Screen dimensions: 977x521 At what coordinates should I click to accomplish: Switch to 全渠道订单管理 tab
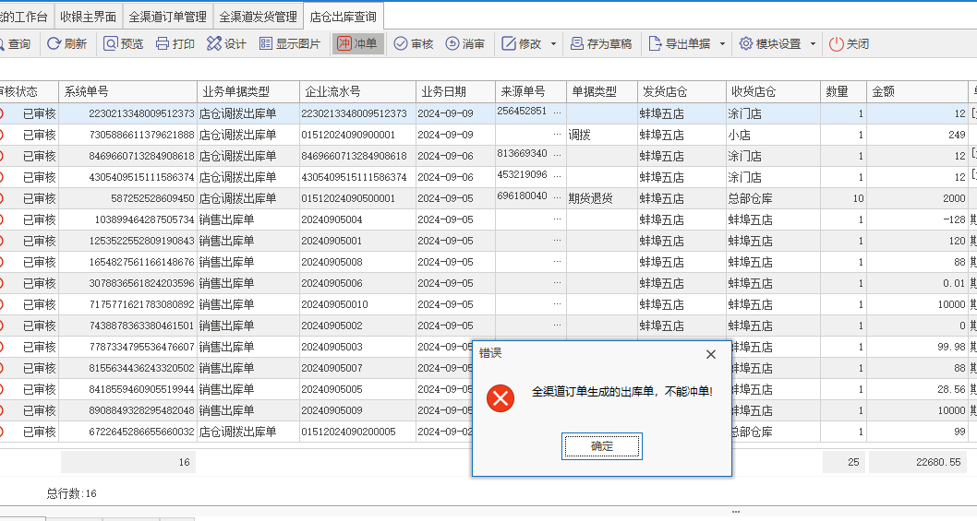coord(168,17)
